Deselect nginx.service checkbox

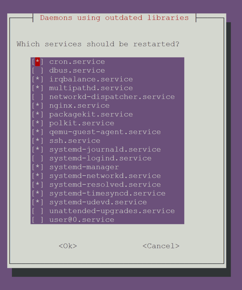click(x=37, y=106)
